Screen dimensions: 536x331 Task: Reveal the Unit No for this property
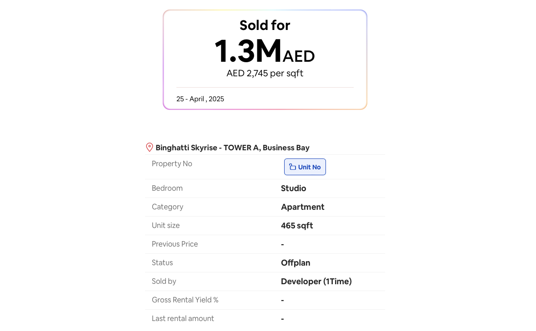(x=305, y=167)
